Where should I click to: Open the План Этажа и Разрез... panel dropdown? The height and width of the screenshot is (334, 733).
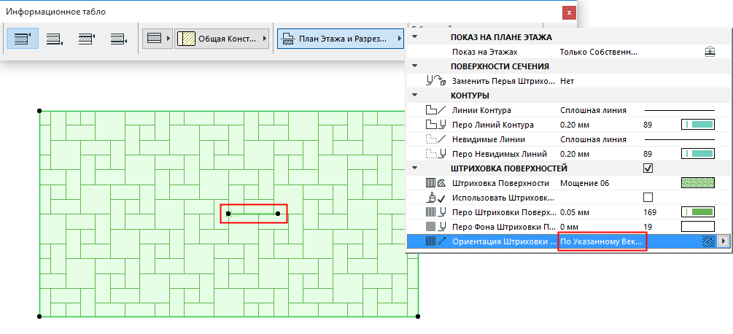[x=341, y=39]
